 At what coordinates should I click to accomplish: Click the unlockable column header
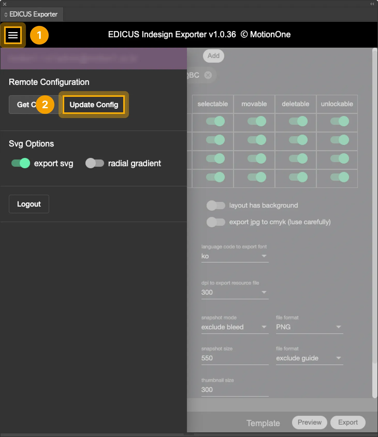[337, 104]
